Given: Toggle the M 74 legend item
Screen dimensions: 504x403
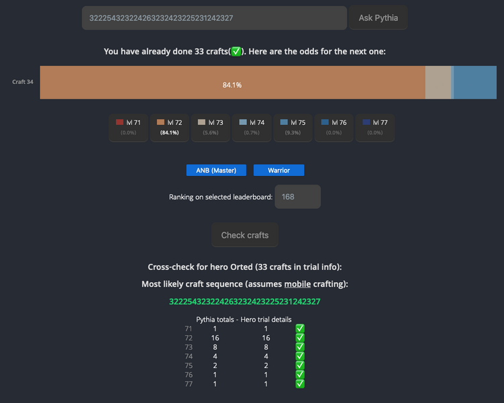Looking at the screenshot, I should pyautogui.click(x=252, y=128).
